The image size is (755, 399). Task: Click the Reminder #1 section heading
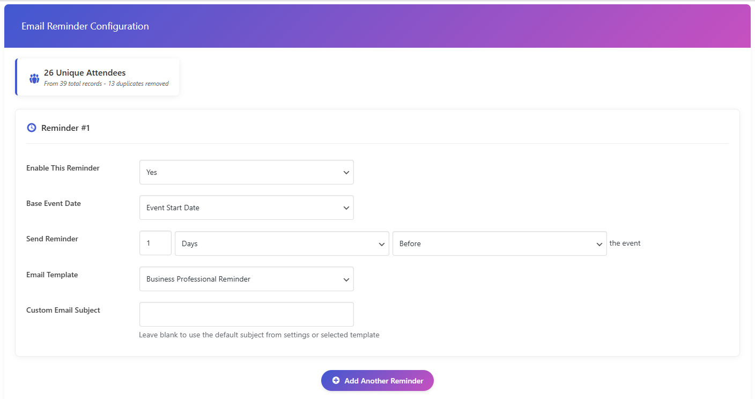click(65, 128)
